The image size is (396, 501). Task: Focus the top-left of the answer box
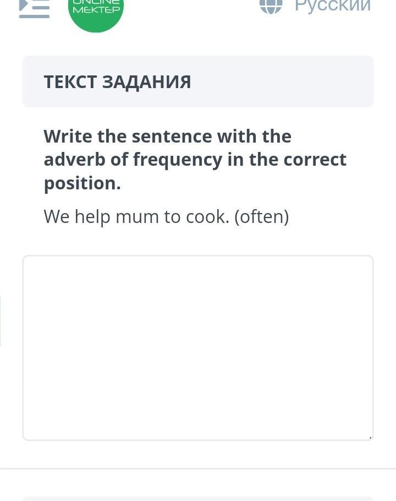click(x=33, y=265)
